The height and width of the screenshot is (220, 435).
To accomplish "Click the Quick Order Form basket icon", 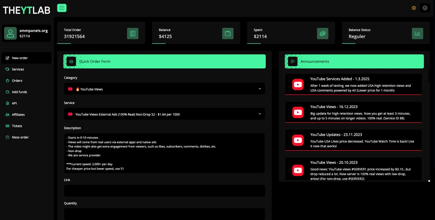I will pyautogui.click(x=71, y=62).
